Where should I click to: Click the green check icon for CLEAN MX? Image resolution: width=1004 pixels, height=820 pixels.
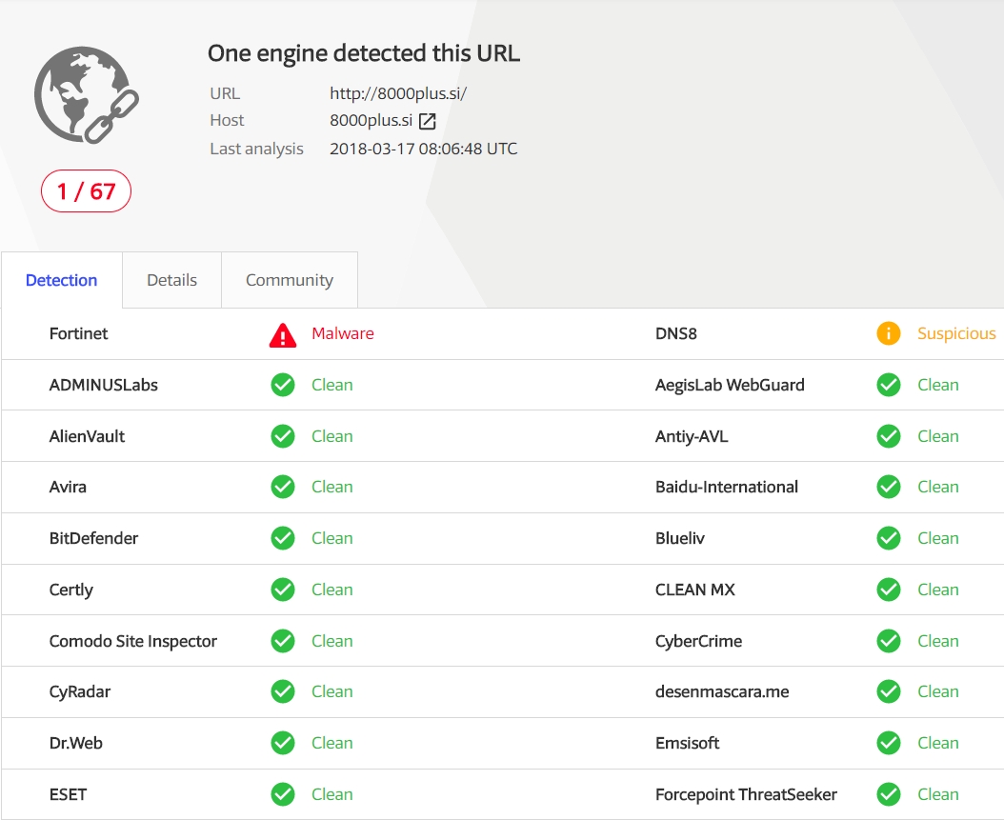tap(889, 590)
